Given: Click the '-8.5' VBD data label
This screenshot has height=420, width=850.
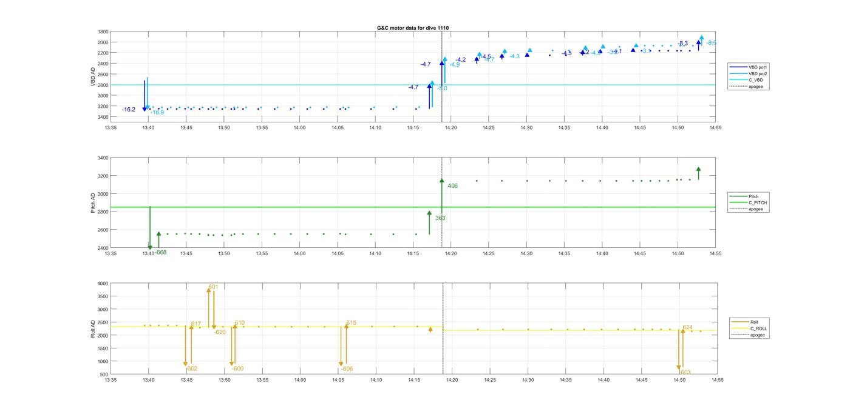Looking at the screenshot, I should pos(712,42).
